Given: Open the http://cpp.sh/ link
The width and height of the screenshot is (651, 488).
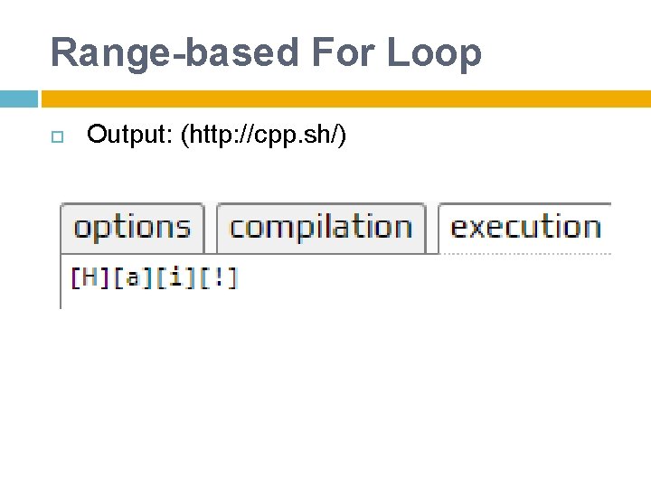Looking at the screenshot, I should (263, 136).
